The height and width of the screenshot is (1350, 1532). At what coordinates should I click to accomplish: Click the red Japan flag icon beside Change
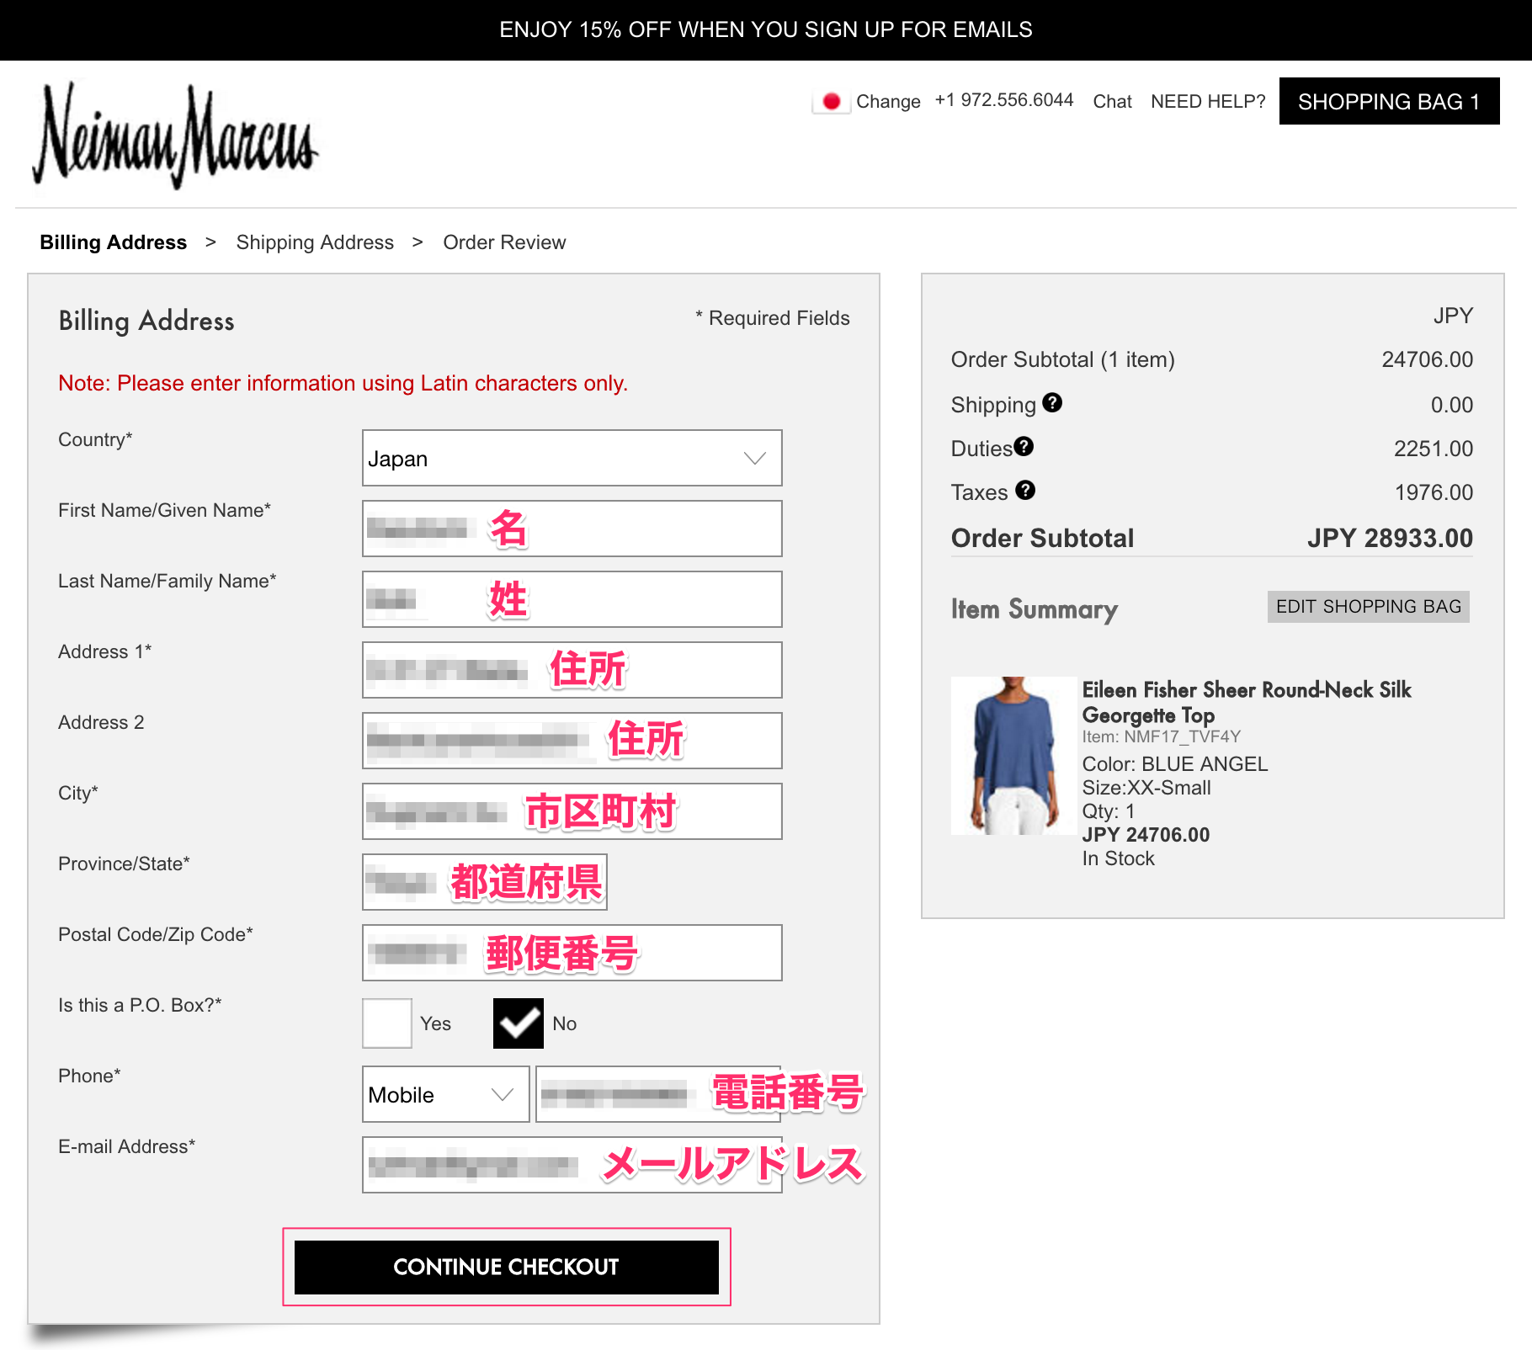[x=832, y=101]
